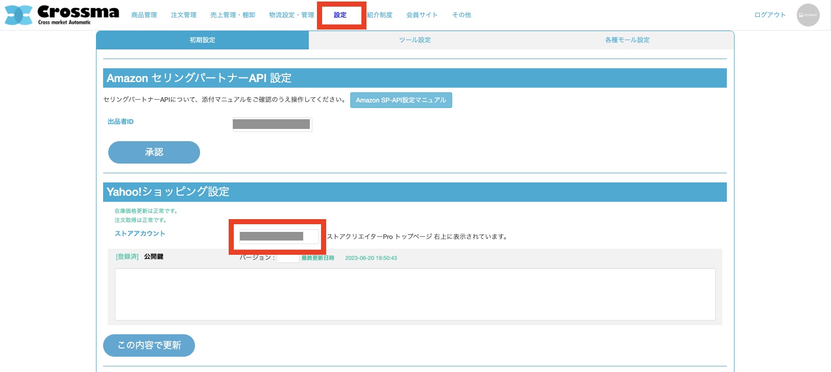The height and width of the screenshot is (372, 831).
Task: Open the その他 menu
Action: point(461,15)
